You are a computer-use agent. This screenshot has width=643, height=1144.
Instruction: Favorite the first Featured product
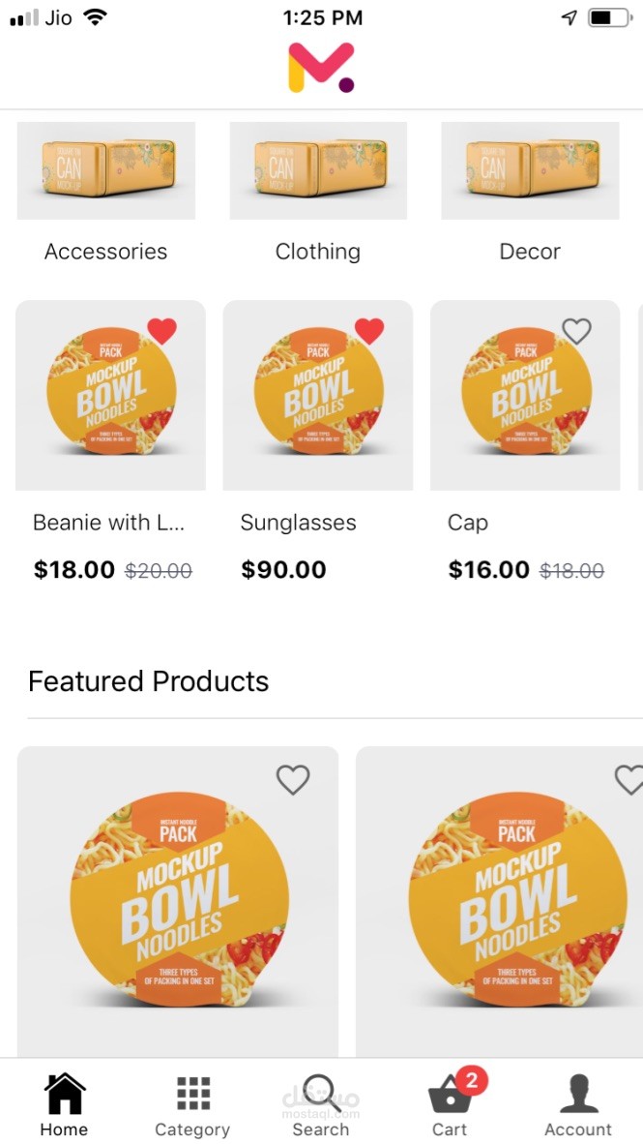point(293,779)
